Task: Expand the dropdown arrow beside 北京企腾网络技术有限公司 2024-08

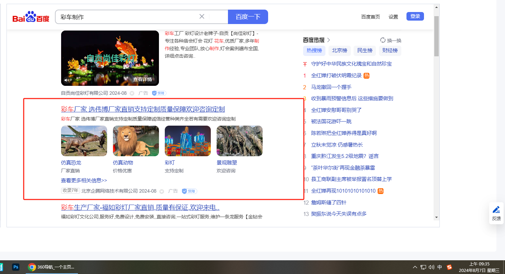Action: point(162,191)
